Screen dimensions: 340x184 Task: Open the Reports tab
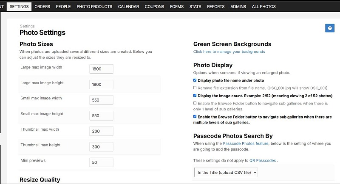pyautogui.click(x=216, y=7)
